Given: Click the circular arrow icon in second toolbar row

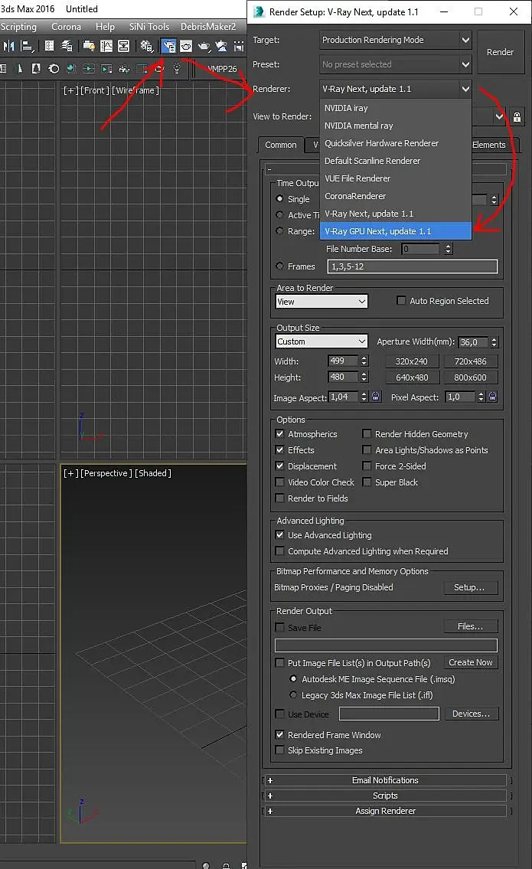Looking at the screenshot, I should [54, 68].
